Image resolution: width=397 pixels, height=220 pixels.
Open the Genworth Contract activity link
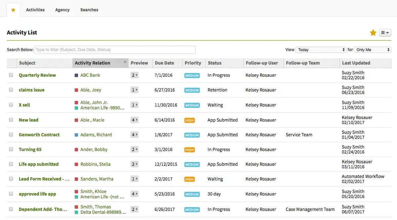39,135
